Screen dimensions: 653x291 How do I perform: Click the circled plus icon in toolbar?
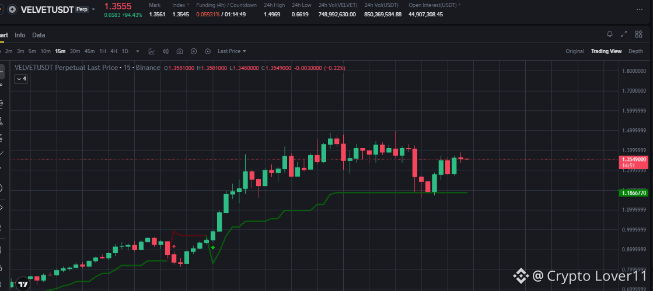194,51
